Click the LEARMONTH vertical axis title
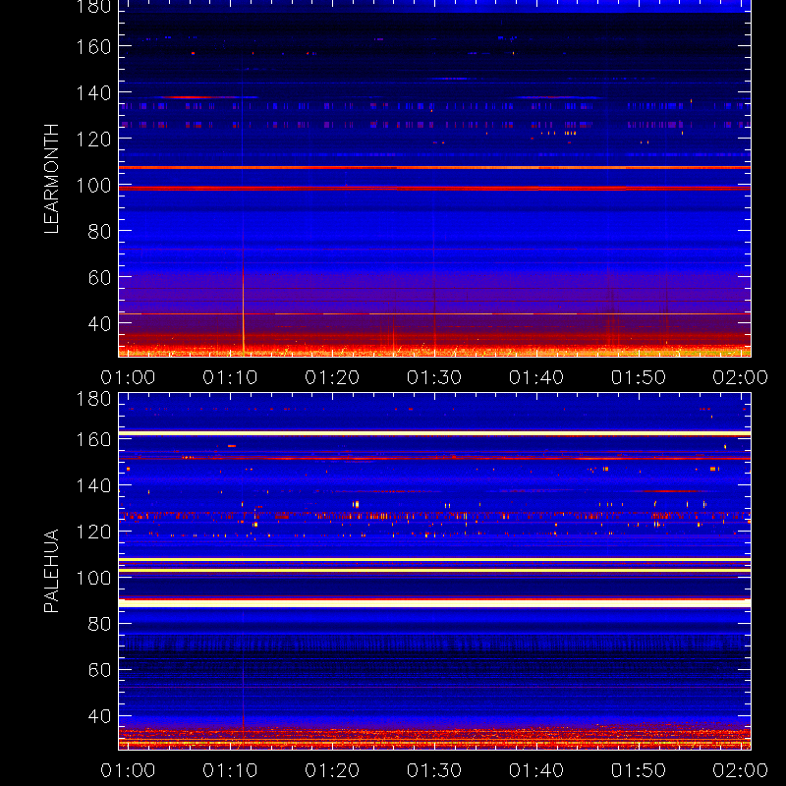 (52, 179)
